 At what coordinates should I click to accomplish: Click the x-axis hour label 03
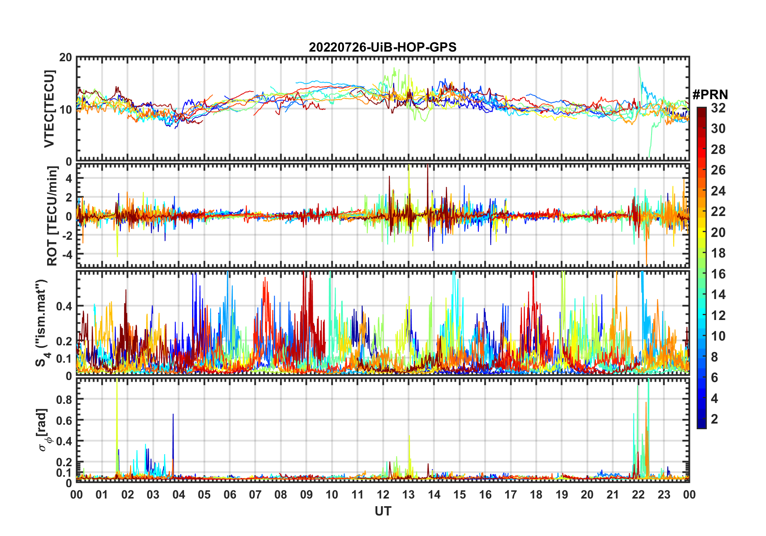pos(153,495)
